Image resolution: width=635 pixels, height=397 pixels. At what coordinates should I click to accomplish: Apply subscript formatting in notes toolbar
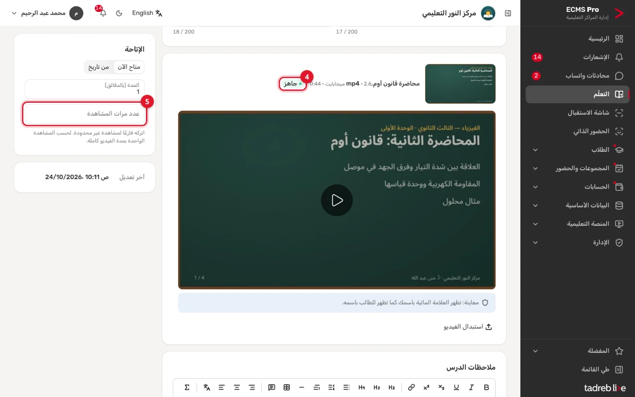pos(442,387)
